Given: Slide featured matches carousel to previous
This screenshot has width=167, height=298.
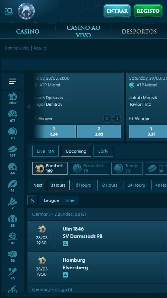Looking at the screenshot, I should click(29, 107).
